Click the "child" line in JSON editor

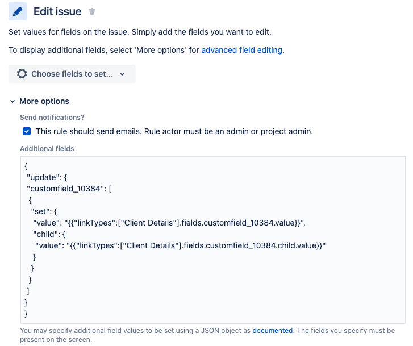[49, 234]
